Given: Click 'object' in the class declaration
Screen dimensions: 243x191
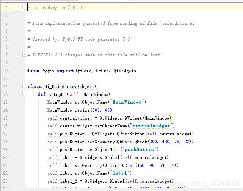Looking at the screenshot, I should pyautogui.click(x=87, y=86).
